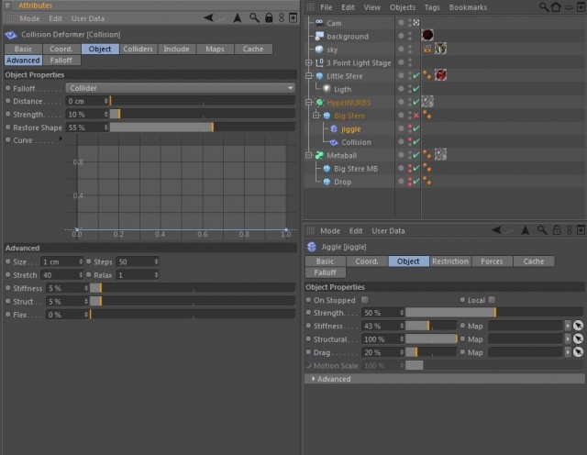Image resolution: width=587 pixels, height=455 pixels.
Task: Click Drag map picker arrow icon
Action: (x=578, y=352)
